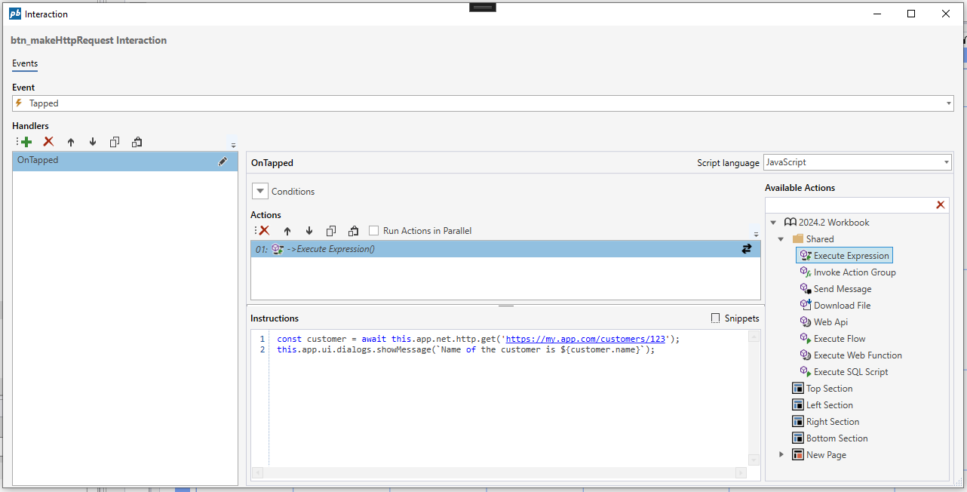Enable Run Actions in Parallel

[374, 231]
